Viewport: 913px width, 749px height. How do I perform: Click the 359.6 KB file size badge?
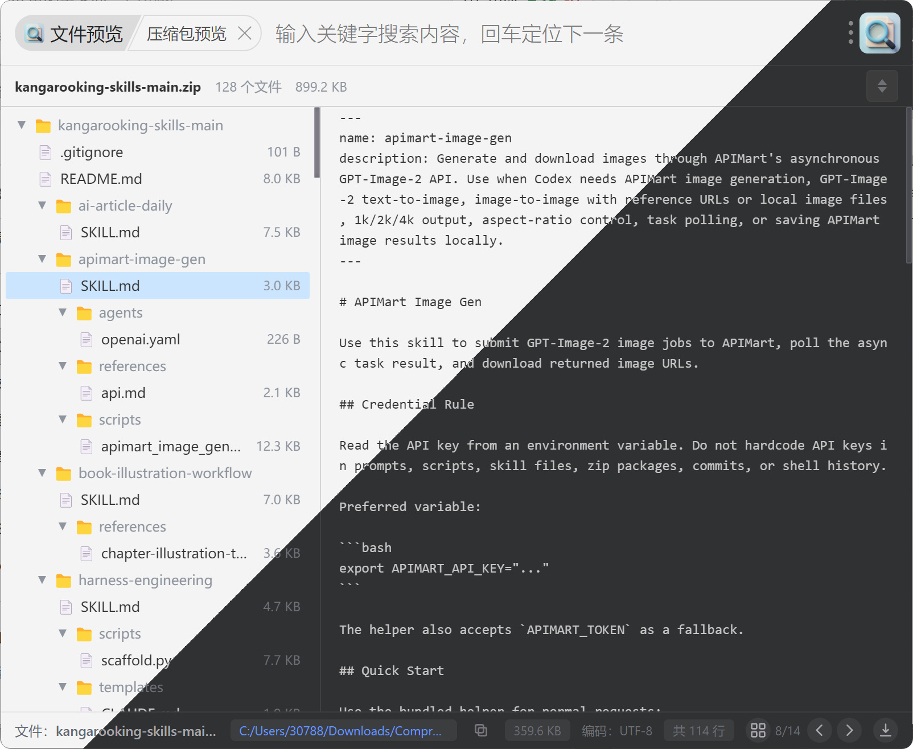pos(537,731)
